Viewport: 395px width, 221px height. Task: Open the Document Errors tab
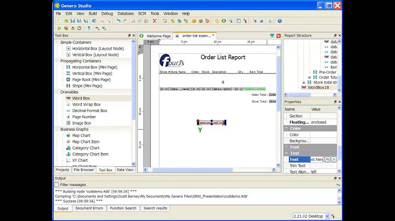[x=89, y=208]
